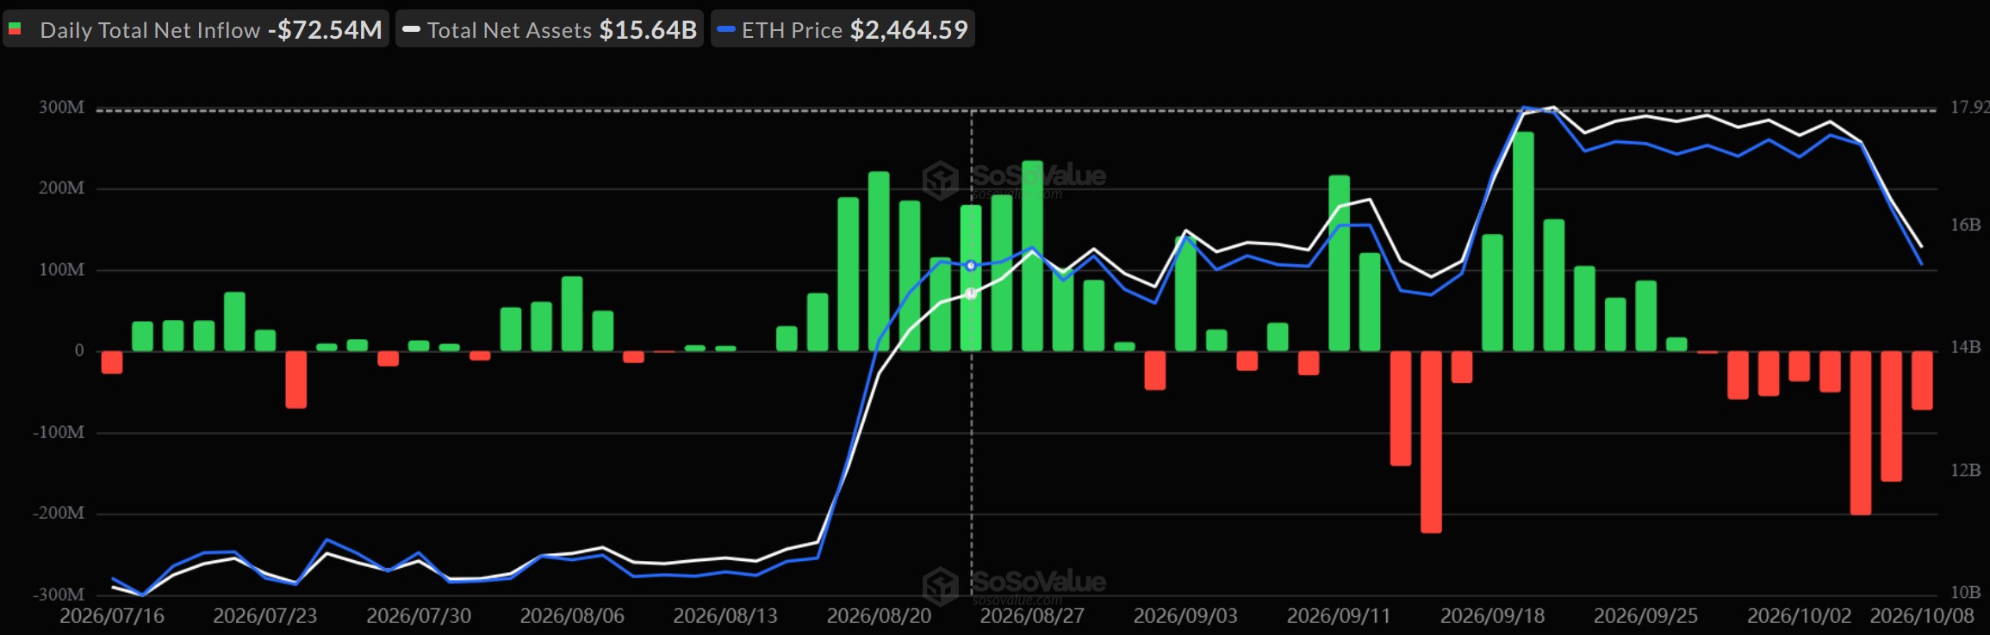Click the 2026/07/30 date label
Viewport: 1990px width, 635px height.
point(419,616)
